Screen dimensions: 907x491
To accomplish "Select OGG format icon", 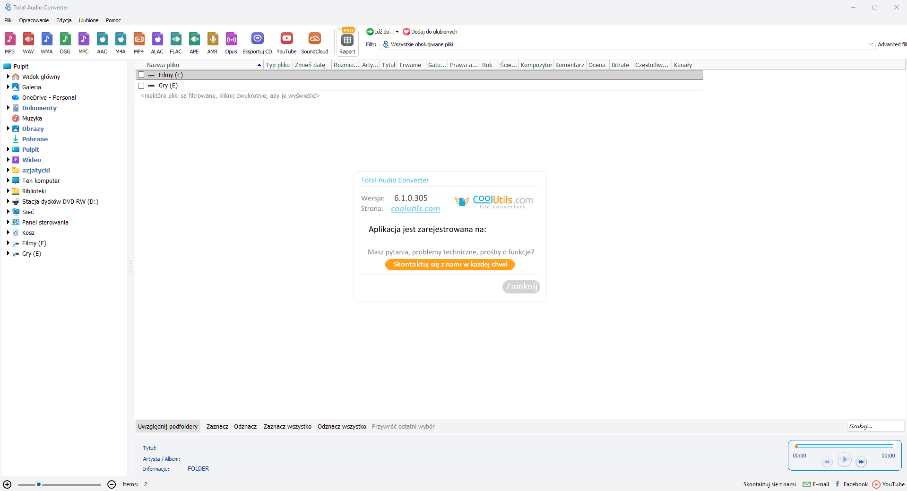I will click(x=65, y=43).
